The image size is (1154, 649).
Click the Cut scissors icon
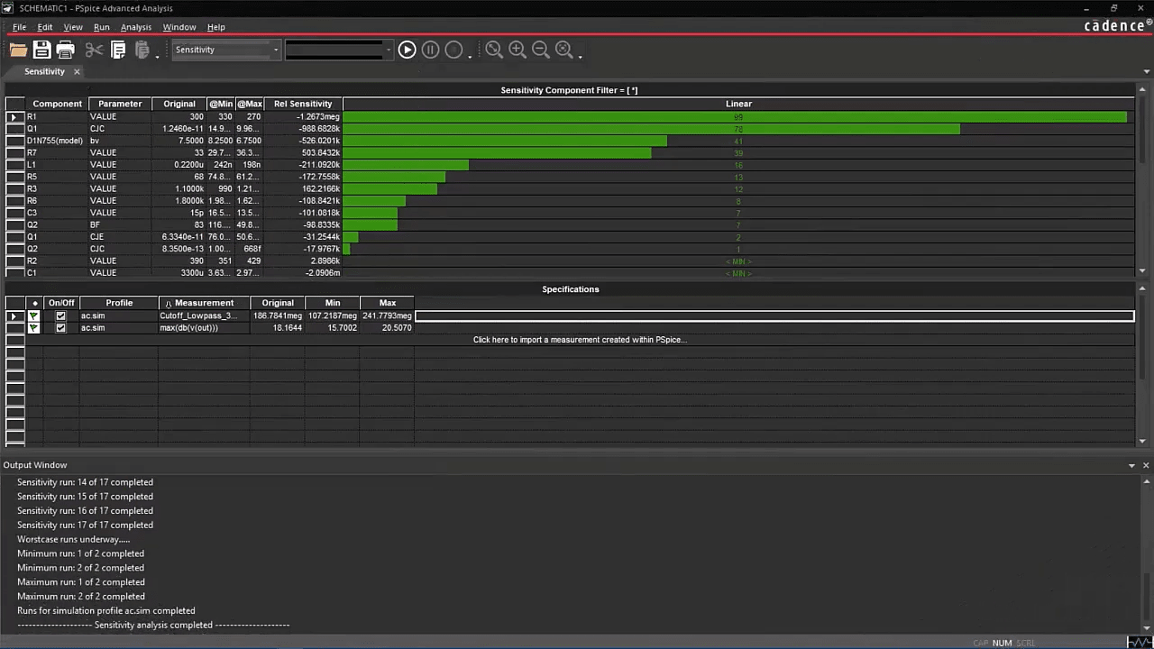pos(94,50)
